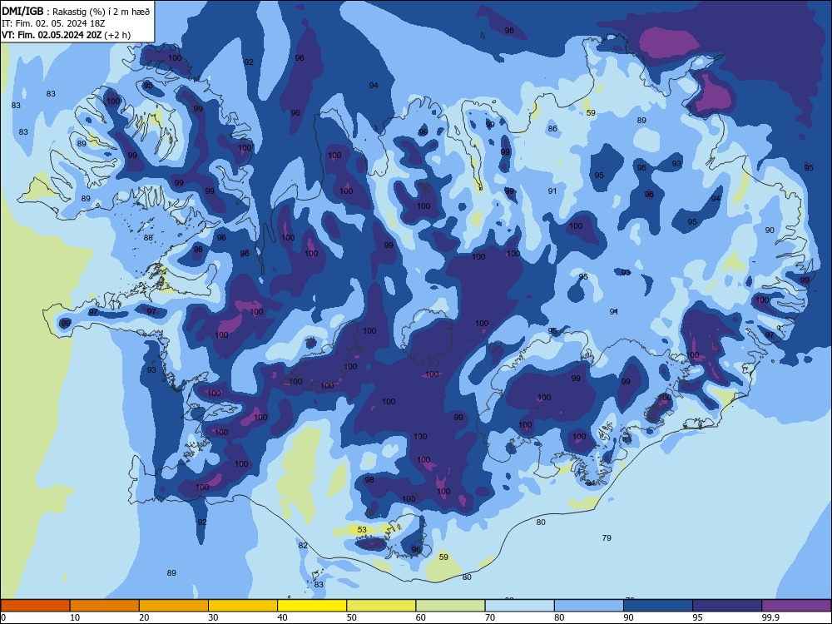The height and width of the screenshot is (624, 832).
Task: Click the dark orange 0–10 legend swatch
Action: [35, 606]
